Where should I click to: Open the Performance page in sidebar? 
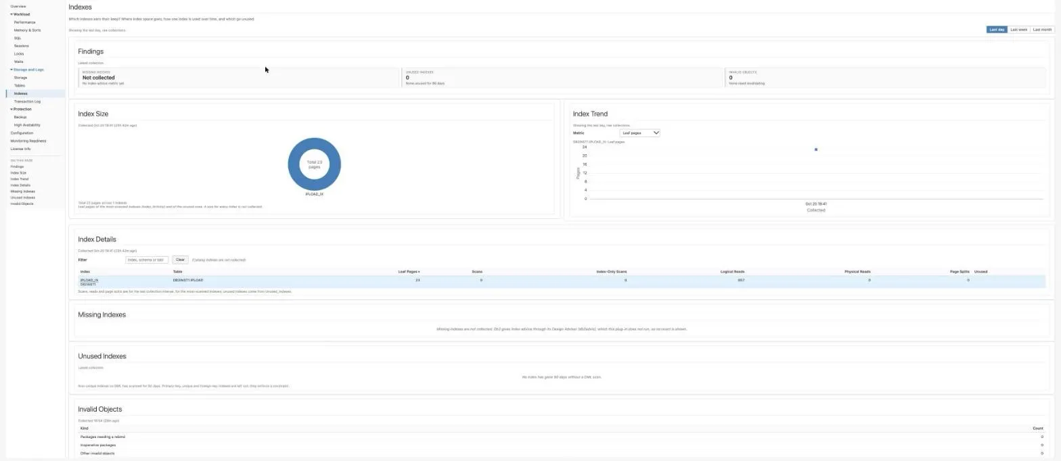(x=24, y=22)
